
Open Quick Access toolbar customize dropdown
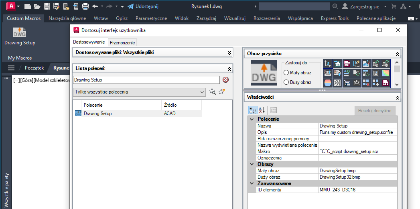pos(122,6)
